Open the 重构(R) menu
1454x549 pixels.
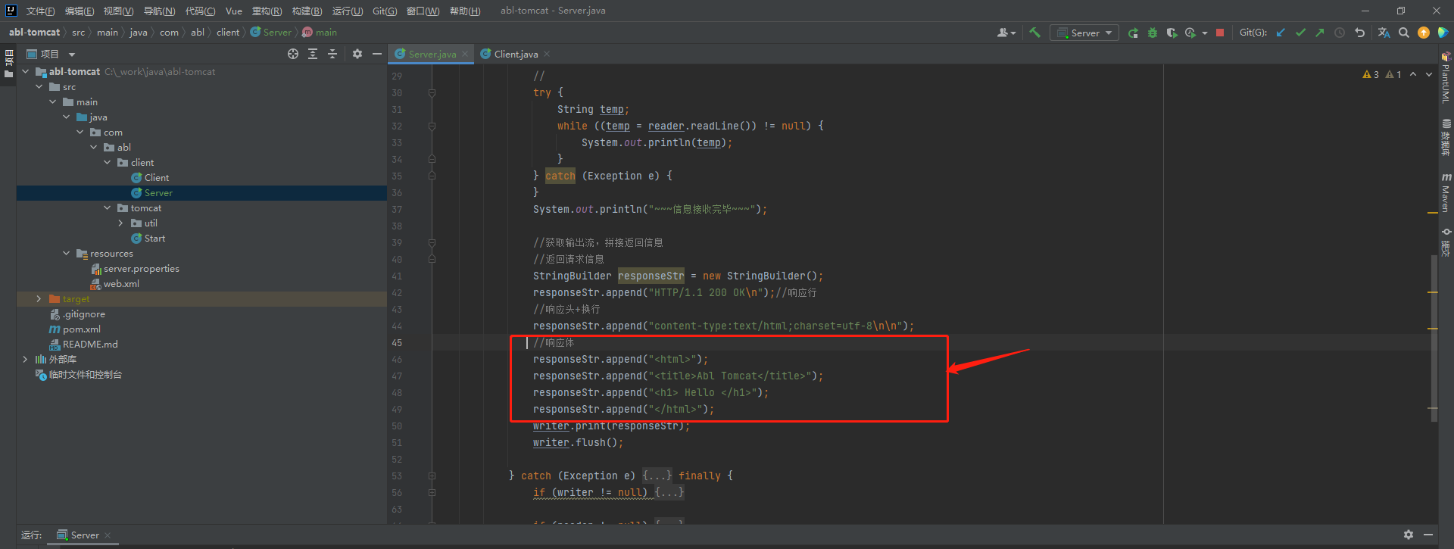coord(267,11)
